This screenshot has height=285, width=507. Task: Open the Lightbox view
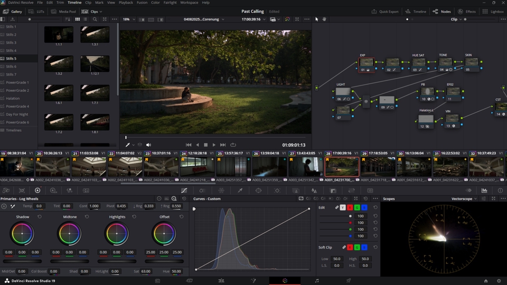point(493,11)
